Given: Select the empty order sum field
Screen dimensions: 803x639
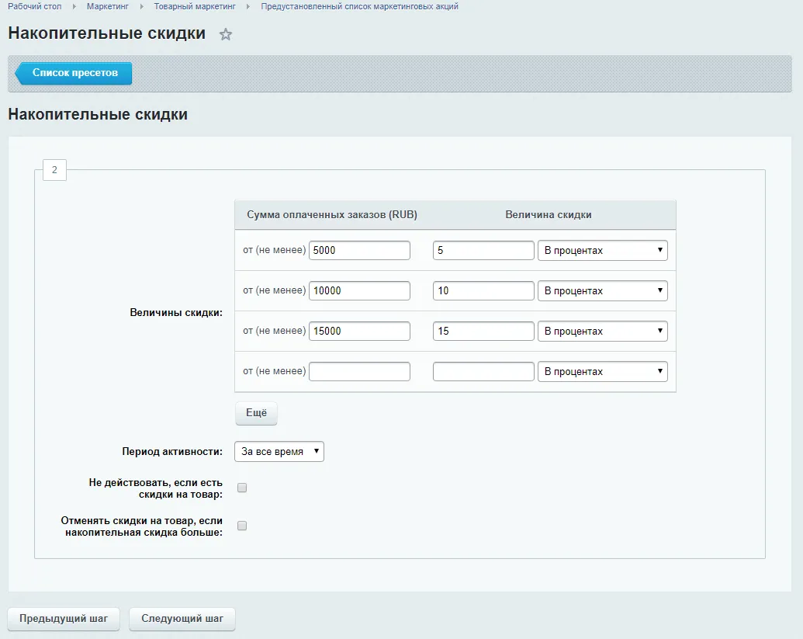Looking at the screenshot, I should point(359,372).
